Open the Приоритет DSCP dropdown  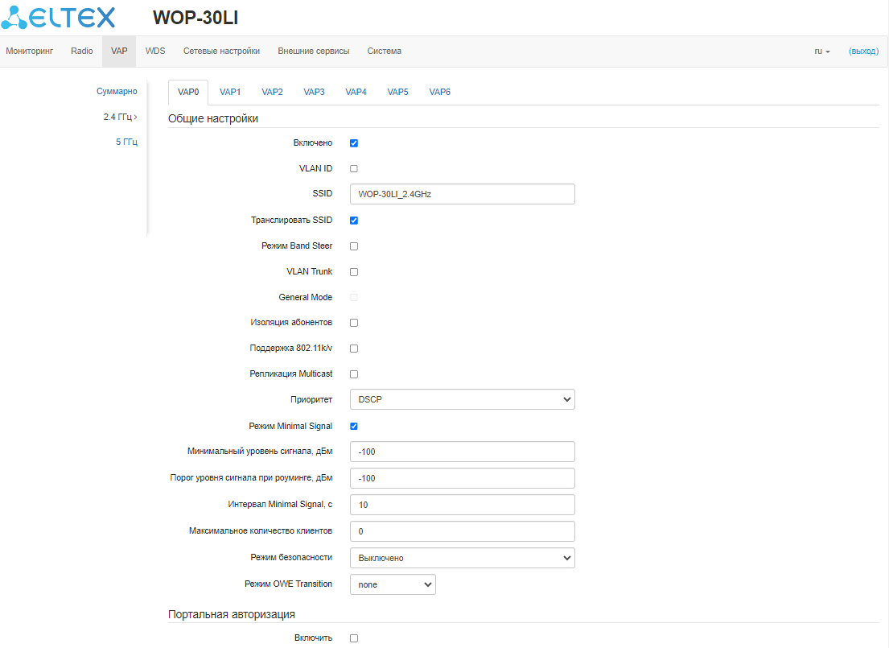(462, 399)
